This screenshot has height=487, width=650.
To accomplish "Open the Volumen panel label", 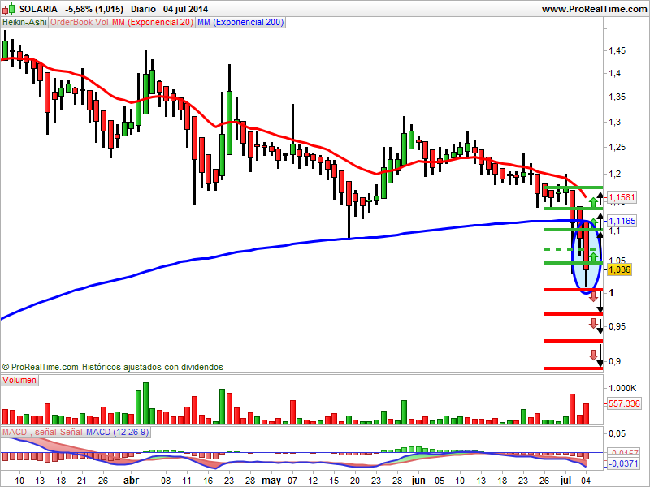I will click(x=19, y=380).
